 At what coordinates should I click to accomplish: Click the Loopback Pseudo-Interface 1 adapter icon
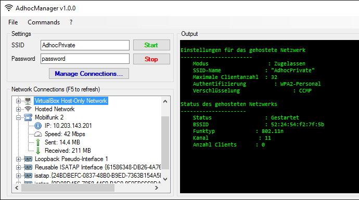(28, 159)
